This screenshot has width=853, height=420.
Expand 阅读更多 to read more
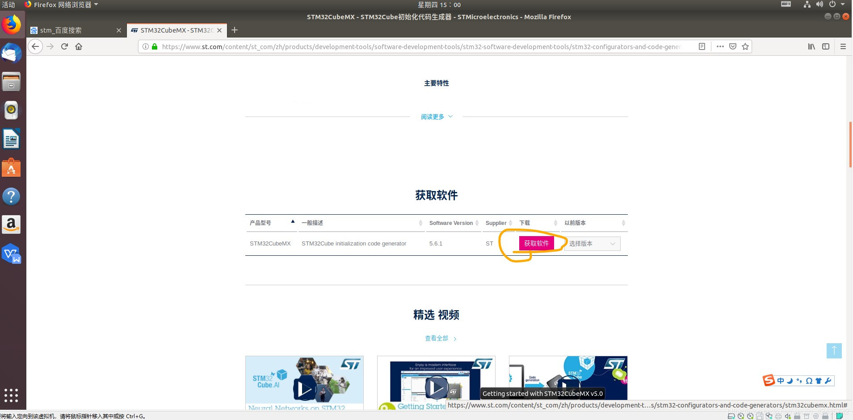(437, 116)
